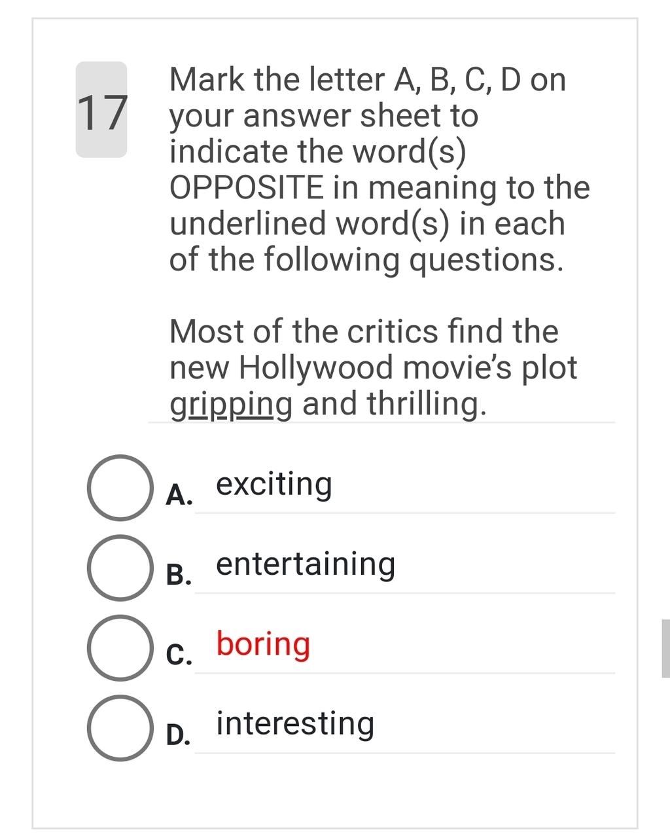The height and width of the screenshot is (838, 670).
Task: Click the gray scrollbar handle on right edge
Action: tap(666, 648)
